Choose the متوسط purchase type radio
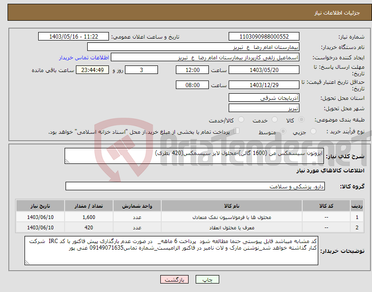Image resolution: width=372 pixels, height=292 pixels. pos(283,131)
